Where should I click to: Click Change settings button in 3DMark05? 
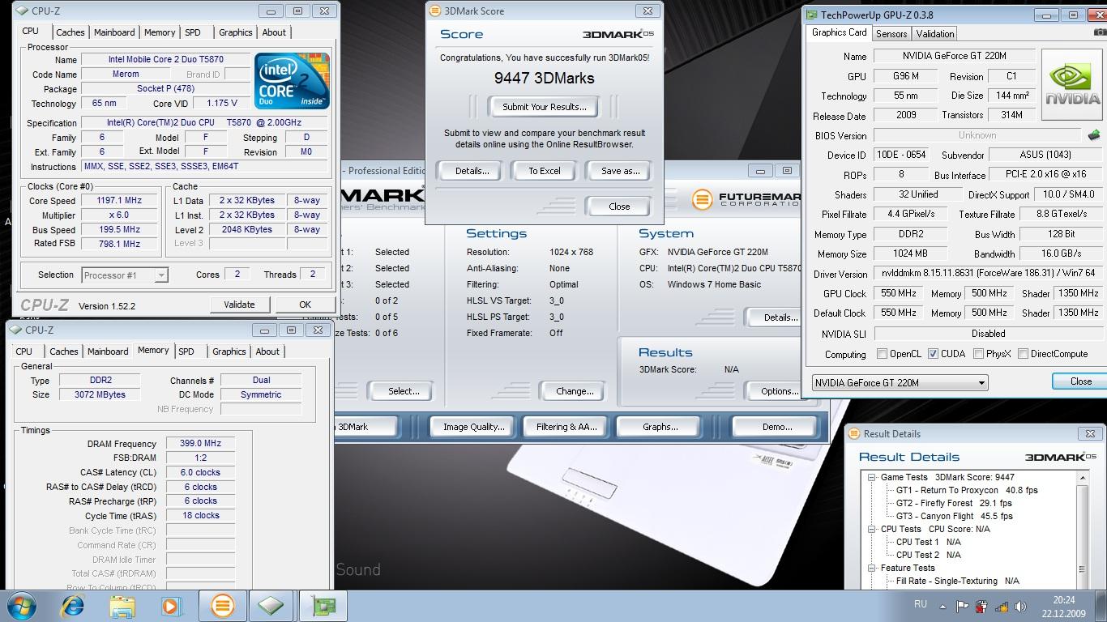coord(575,391)
